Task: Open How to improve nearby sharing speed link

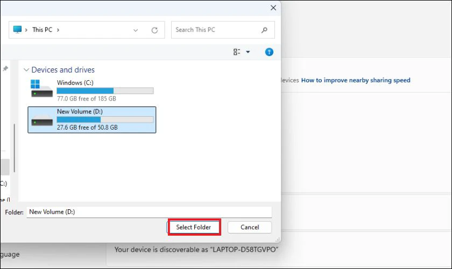Action: 356,80
